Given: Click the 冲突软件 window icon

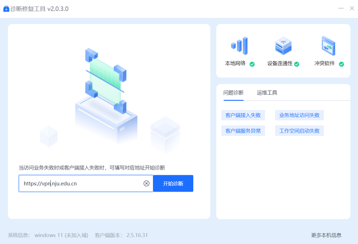Looking at the screenshot, I should (328, 46).
